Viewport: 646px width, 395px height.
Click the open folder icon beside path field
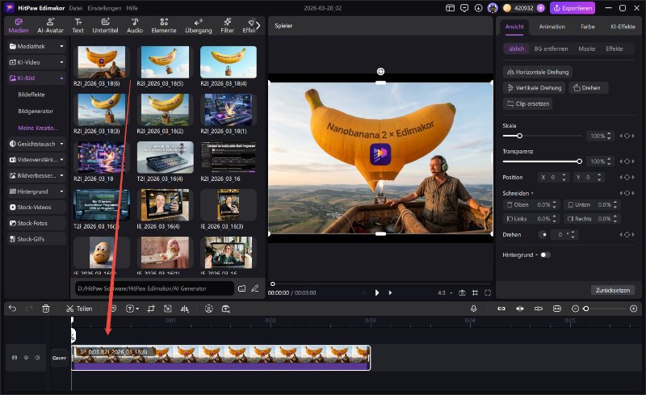(x=241, y=288)
